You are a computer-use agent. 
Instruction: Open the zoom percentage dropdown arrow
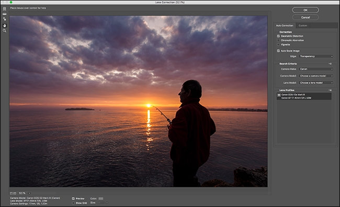coord(29,193)
